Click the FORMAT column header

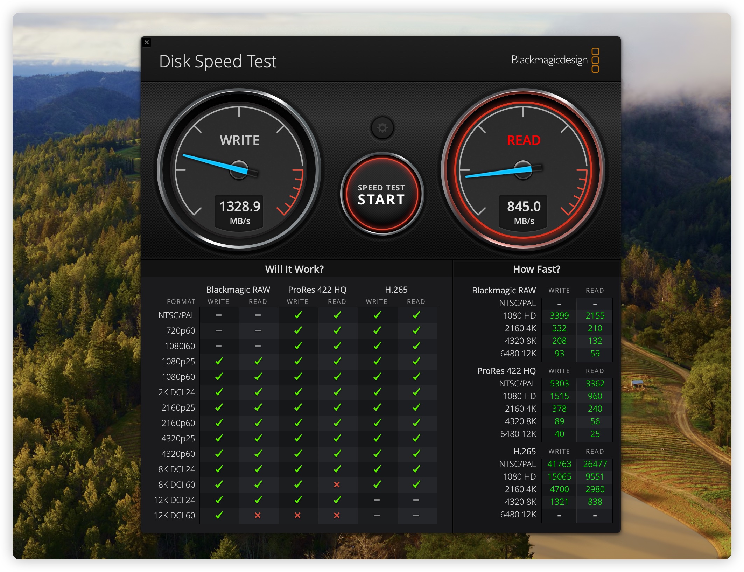181,301
